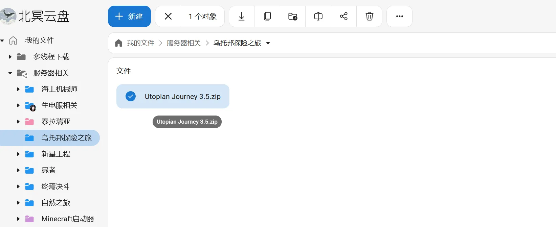Expand the 新星工程 folder
This screenshot has height=227, width=556.
pos(18,154)
